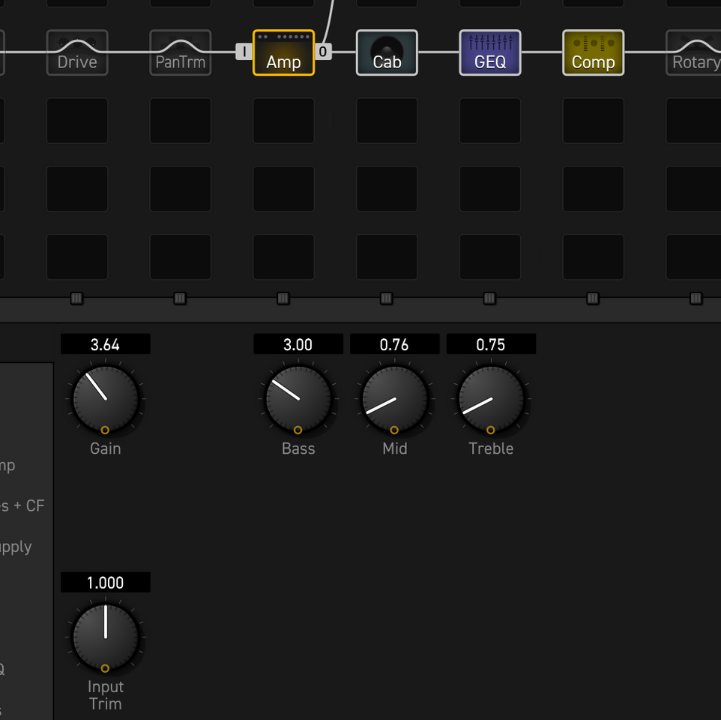Select the empty grid slot directly below PanTrm
Viewport: 721px width, 720px height.
(x=180, y=121)
